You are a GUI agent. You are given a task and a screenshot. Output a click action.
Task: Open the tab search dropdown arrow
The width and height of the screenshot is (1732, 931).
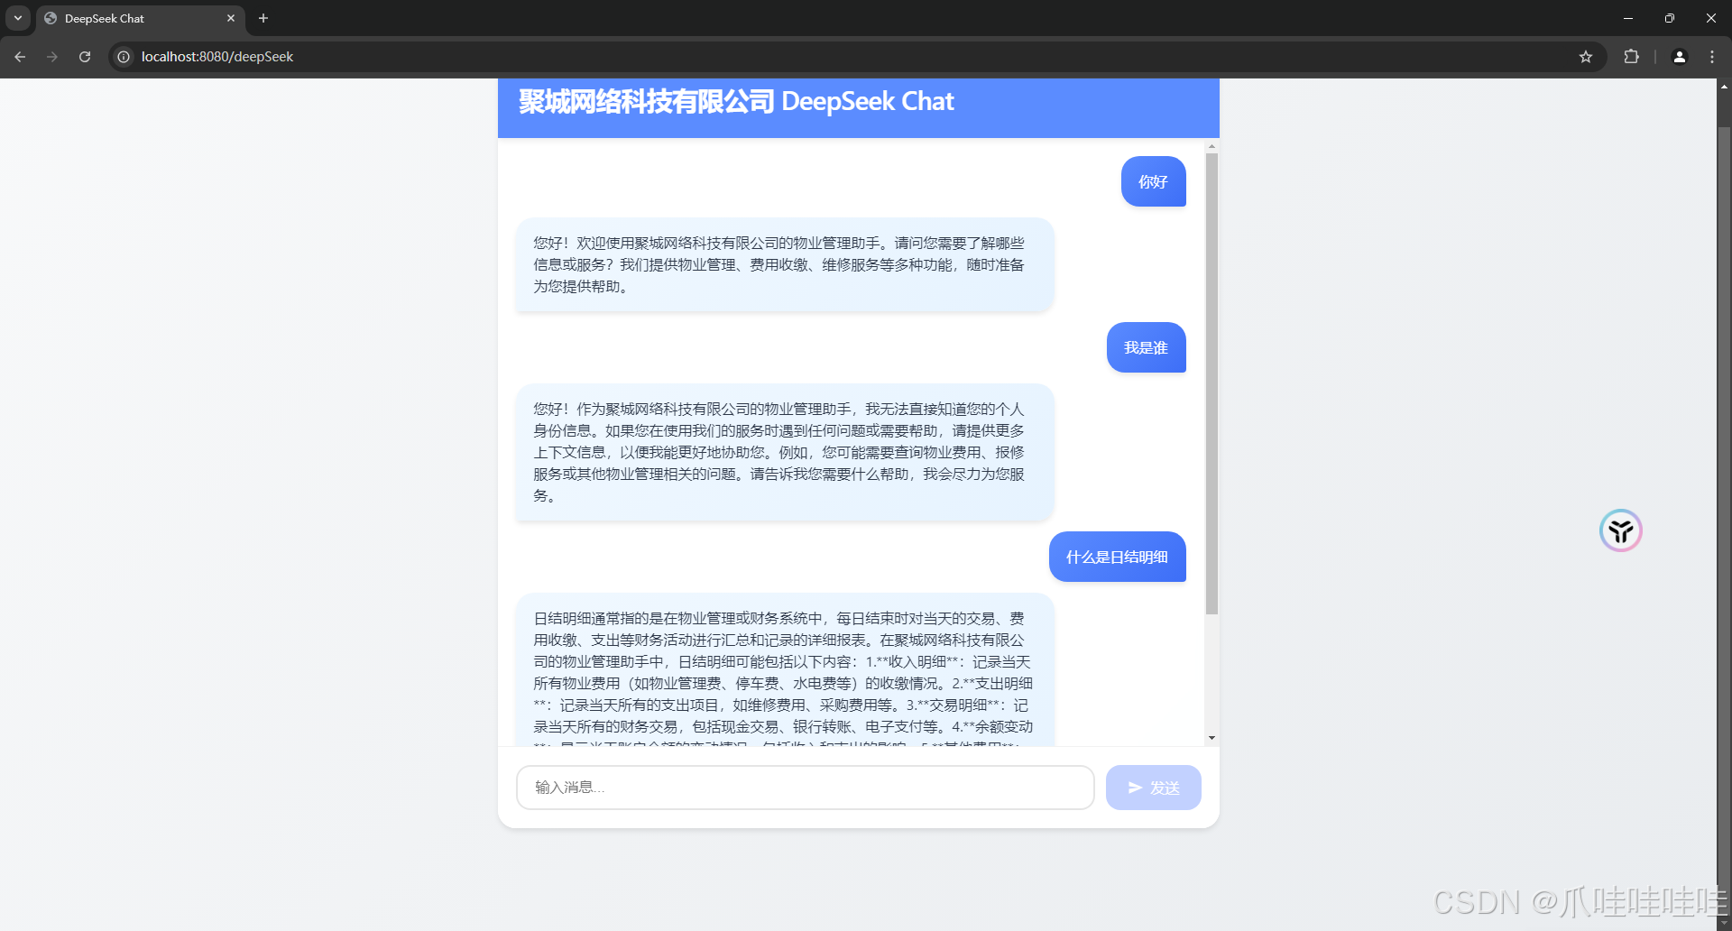tap(18, 18)
